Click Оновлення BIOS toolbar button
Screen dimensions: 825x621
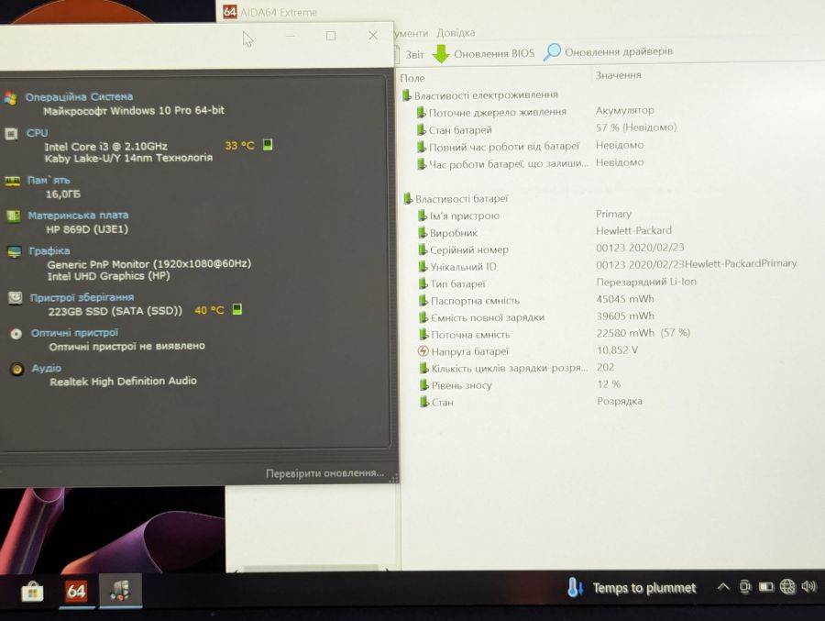(484, 53)
